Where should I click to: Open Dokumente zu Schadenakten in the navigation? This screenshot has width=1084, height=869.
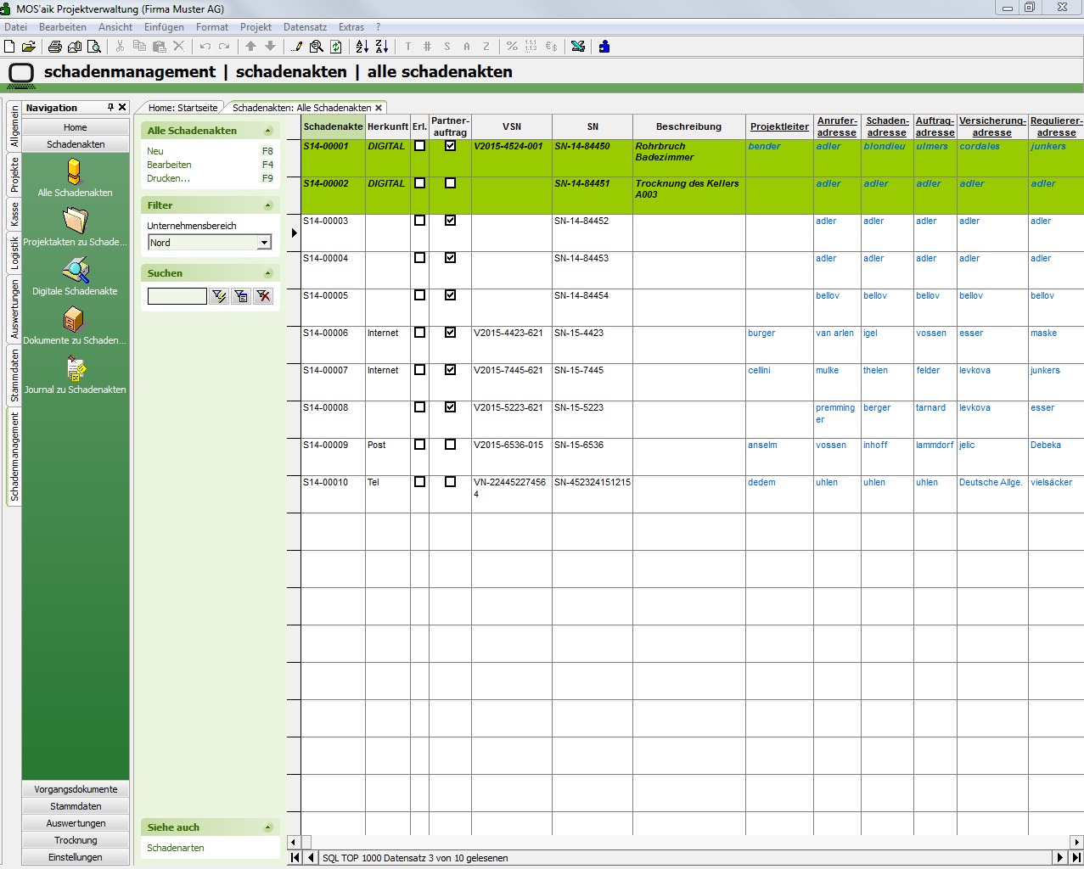pos(75,326)
